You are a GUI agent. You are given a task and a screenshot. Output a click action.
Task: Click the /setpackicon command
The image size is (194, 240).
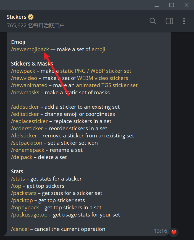tap(27, 143)
